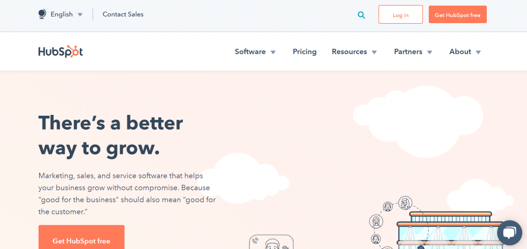
Task: Click the phone-call person illustration
Action: 271,242
